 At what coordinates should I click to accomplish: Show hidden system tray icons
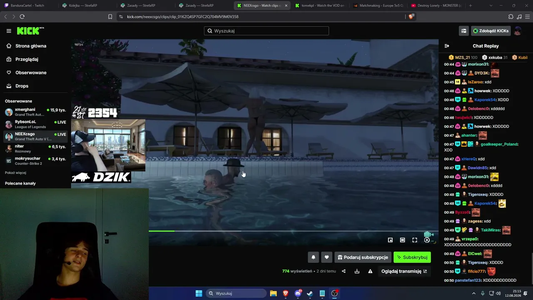[473, 293]
